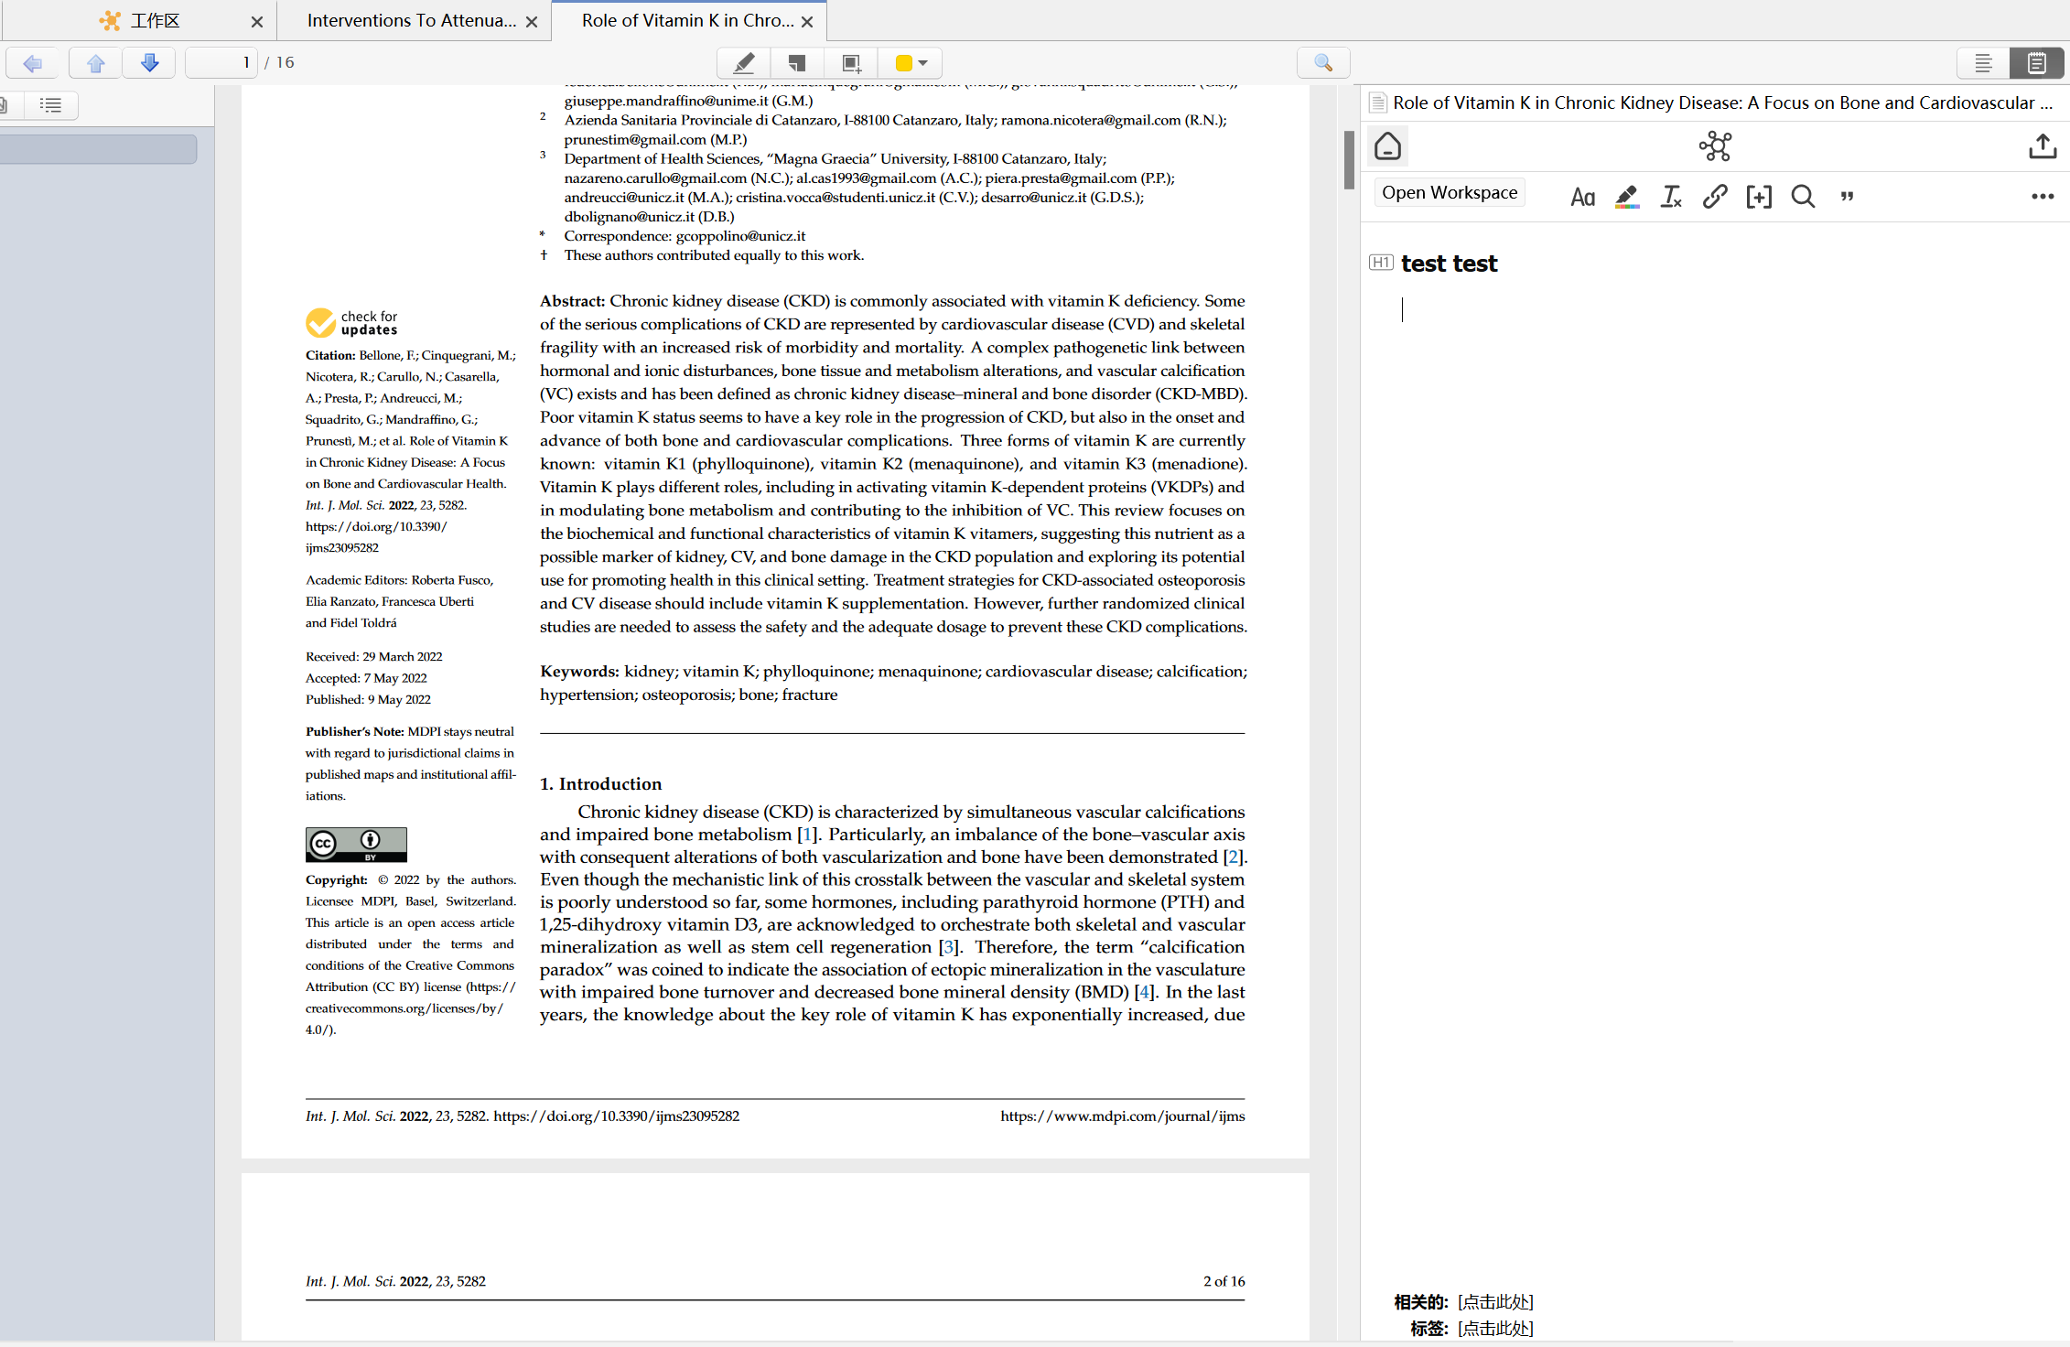This screenshot has height=1347, width=2070.
Task: Click the export note icon
Action: (x=2043, y=146)
